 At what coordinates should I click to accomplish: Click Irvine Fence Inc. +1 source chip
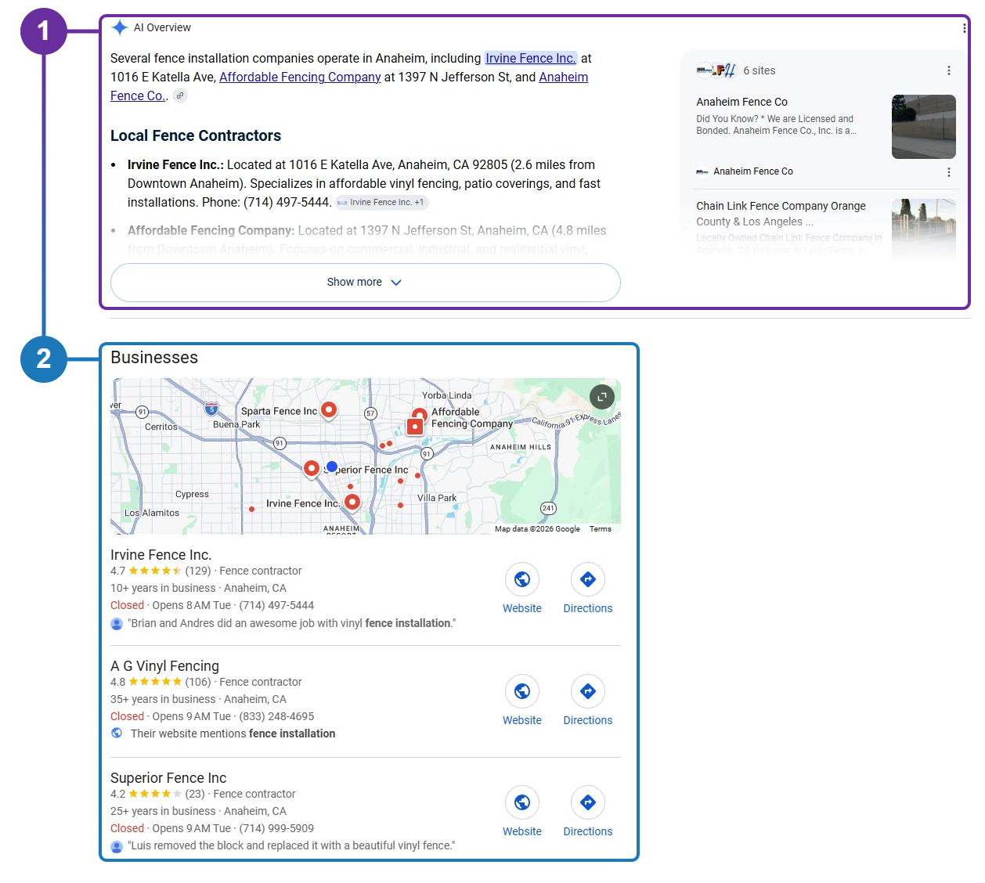(x=382, y=202)
